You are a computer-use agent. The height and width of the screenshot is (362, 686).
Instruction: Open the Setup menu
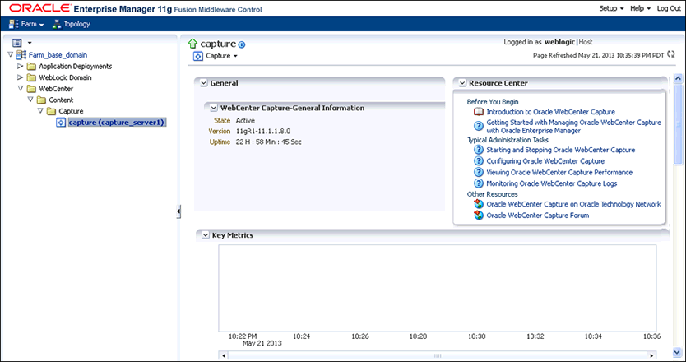(x=611, y=8)
